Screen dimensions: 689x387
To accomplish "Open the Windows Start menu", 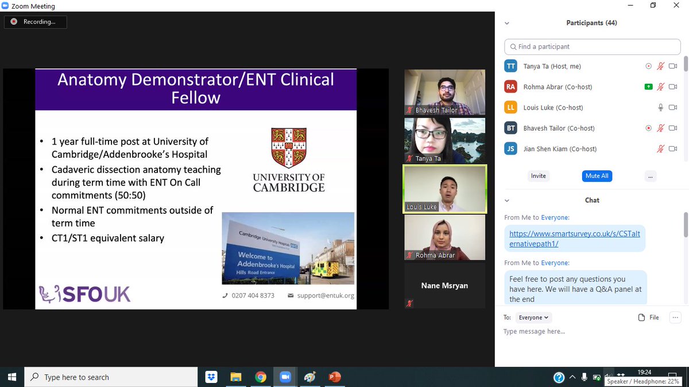I will click(x=12, y=377).
